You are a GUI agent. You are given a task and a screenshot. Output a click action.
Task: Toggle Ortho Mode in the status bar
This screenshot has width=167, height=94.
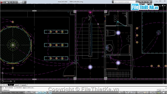point(31,92)
